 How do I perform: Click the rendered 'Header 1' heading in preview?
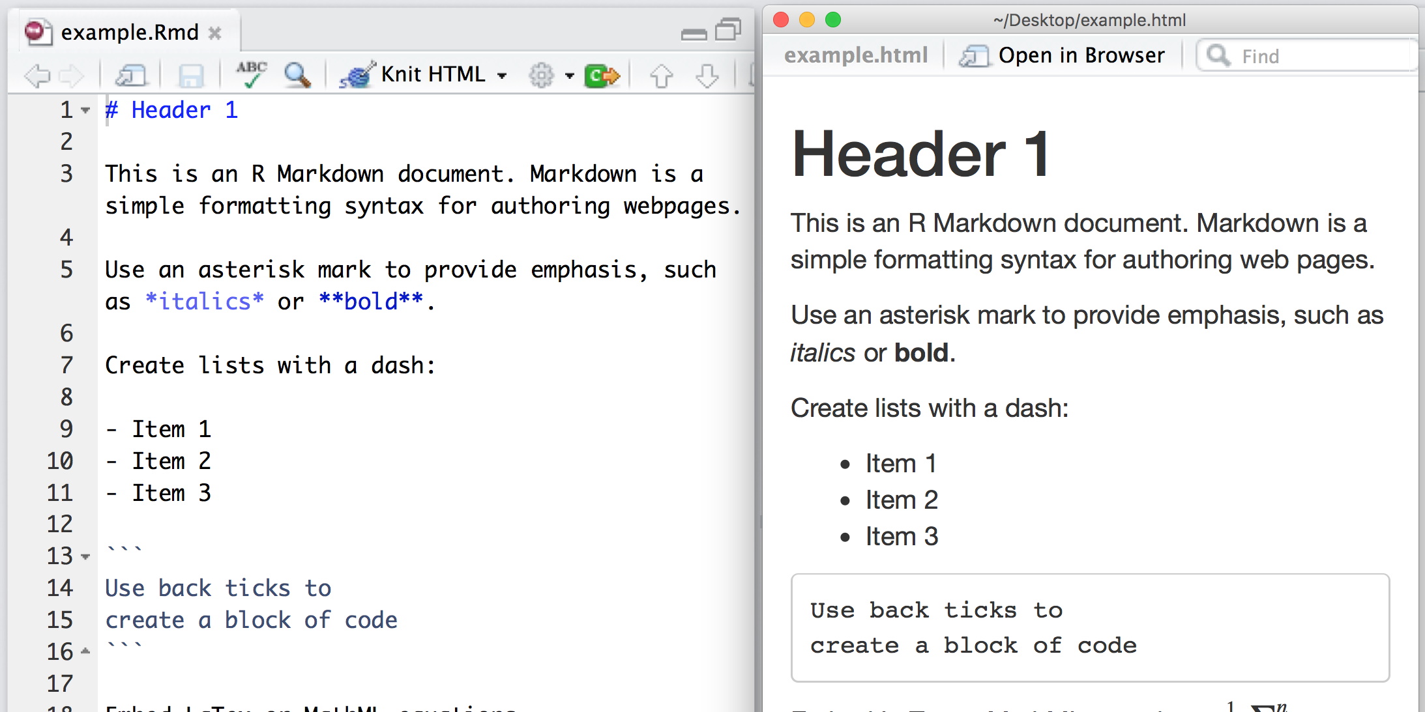pos(921,154)
